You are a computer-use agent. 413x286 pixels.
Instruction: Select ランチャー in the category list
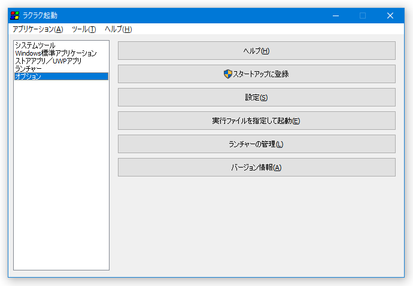[61, 69]
